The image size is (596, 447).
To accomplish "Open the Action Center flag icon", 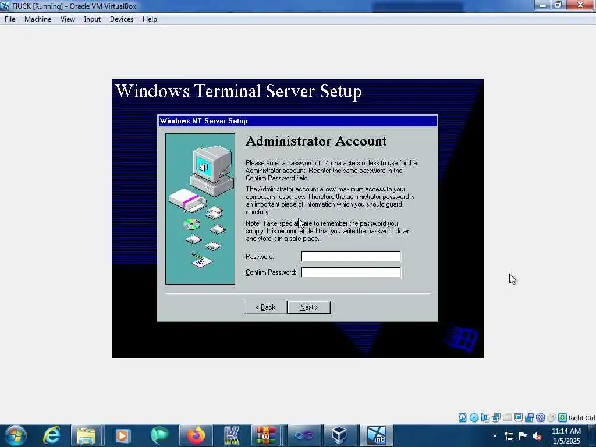I will pos(523,435).
